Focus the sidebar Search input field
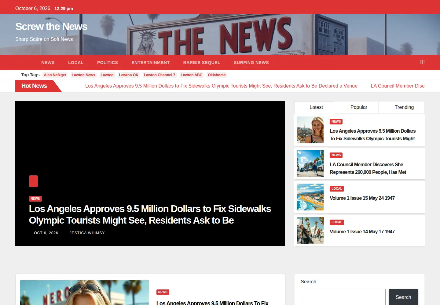This screenshot has height=305, width=440. point(343,297)
